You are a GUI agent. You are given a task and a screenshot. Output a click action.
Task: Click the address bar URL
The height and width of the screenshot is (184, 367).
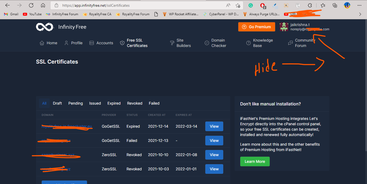96,5
